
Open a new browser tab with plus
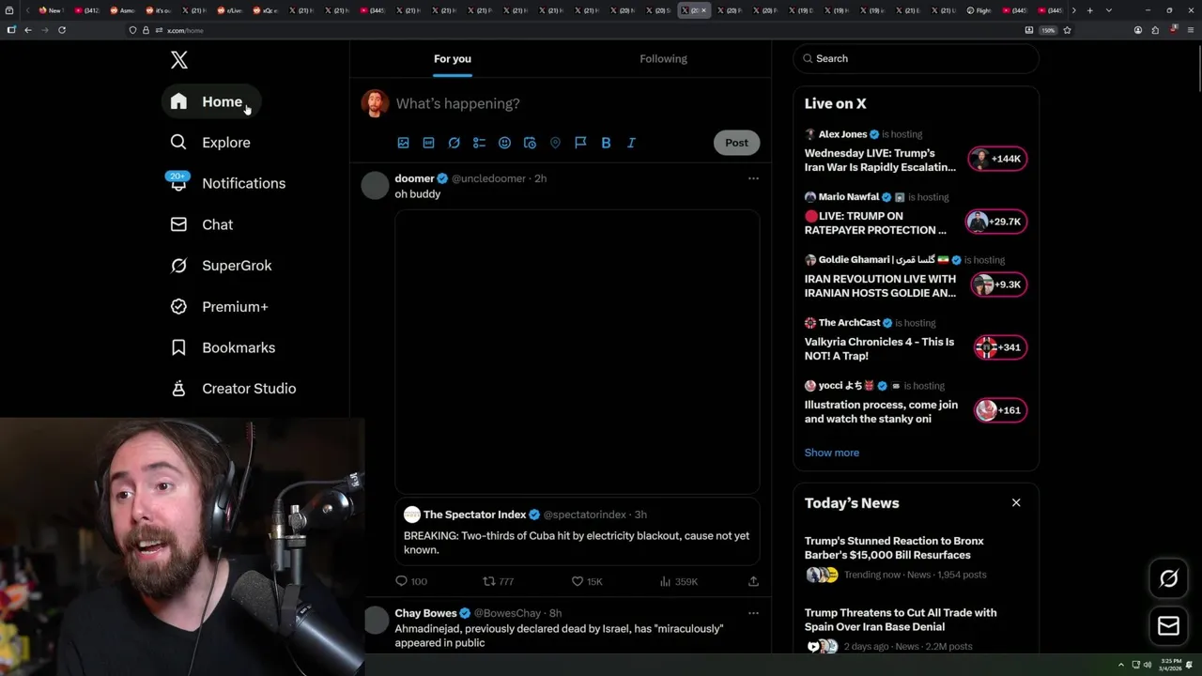[x=1089, y=10]
